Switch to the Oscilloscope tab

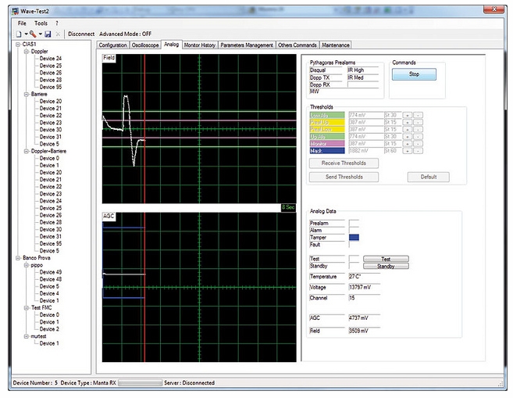pos(145,45)
